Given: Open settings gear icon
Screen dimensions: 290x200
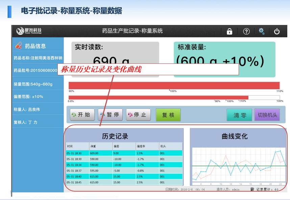Looking at the screenshot, I should 261,31.
